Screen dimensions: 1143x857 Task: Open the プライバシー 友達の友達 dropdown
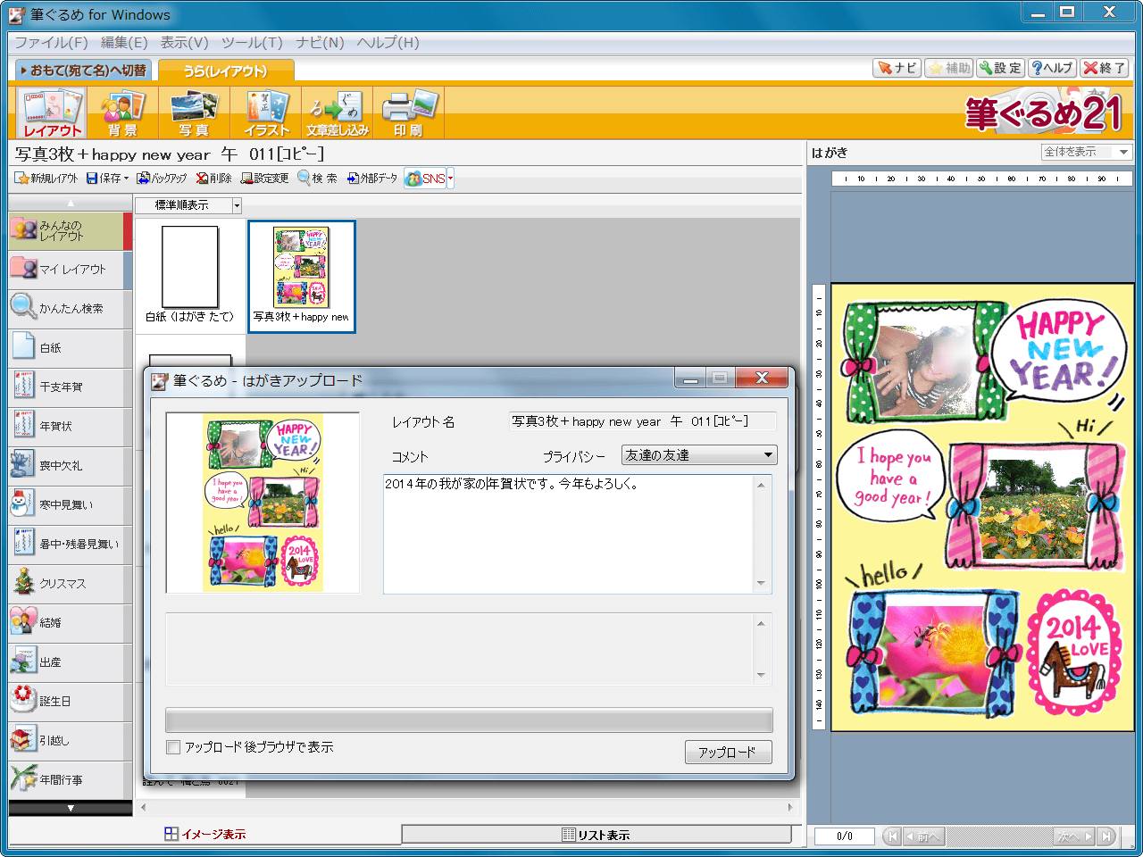(698, 455)
